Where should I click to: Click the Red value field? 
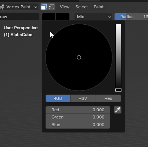pyautogui.click(x=78, y=110)
